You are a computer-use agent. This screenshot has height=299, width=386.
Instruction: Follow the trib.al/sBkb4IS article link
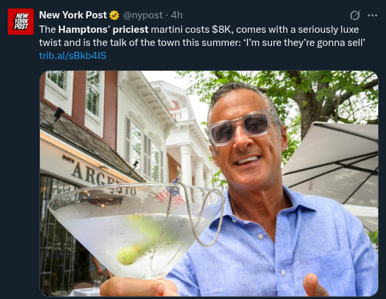(x=73, y=56)
